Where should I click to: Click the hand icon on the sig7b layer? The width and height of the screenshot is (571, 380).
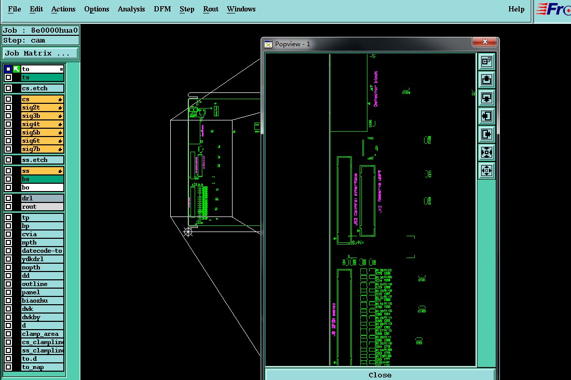pyautogui.click(x=60, y=150)
